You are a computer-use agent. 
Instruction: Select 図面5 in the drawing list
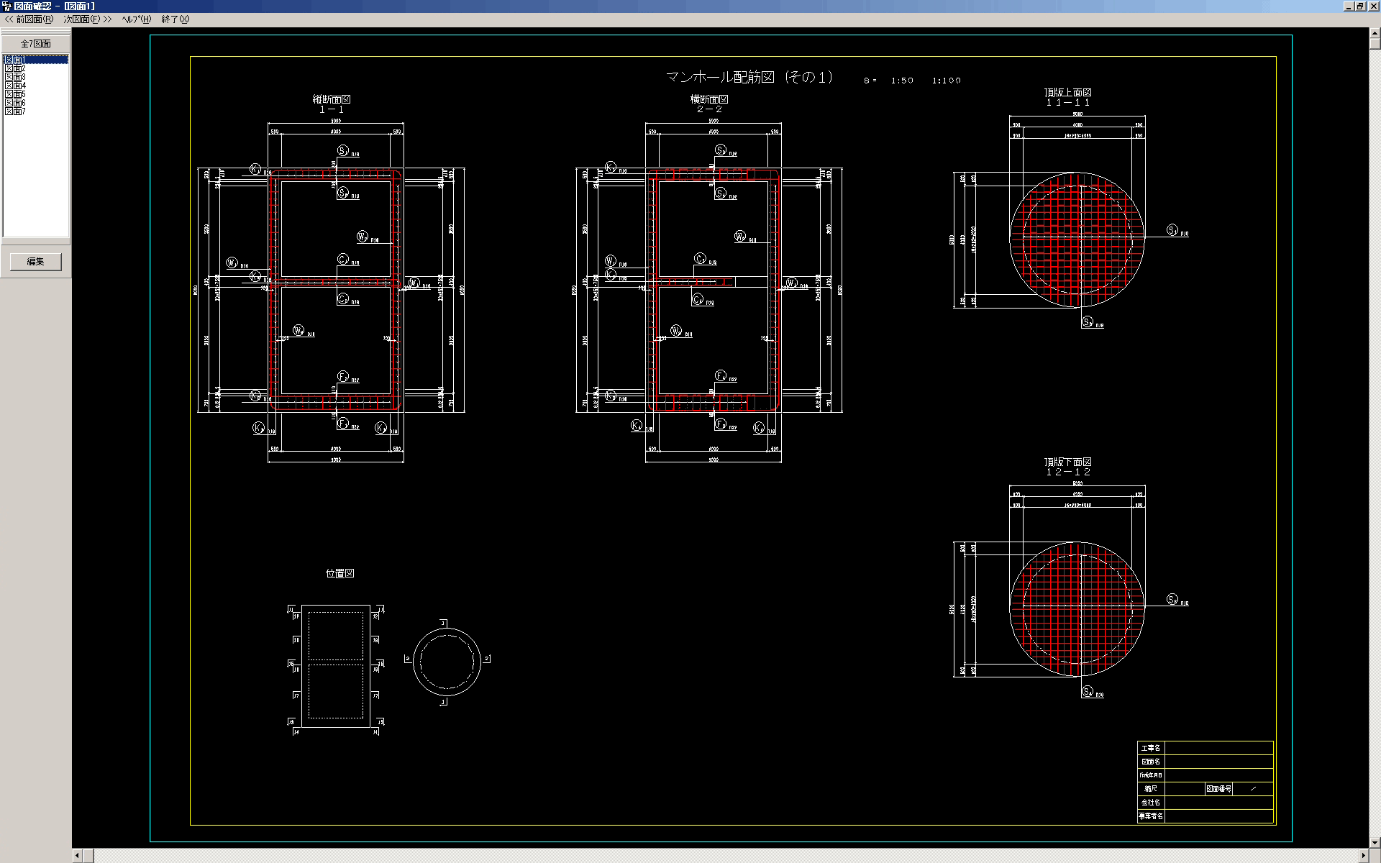(15, 94)
